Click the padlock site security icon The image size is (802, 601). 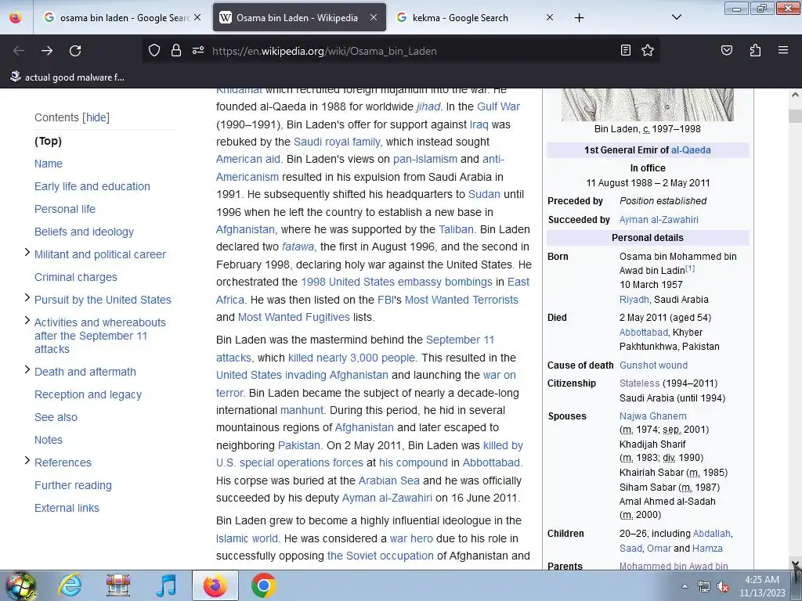point(176,51)
